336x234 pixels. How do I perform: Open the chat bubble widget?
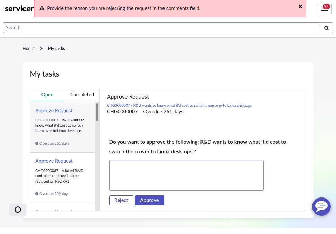(x=321, y=206)
